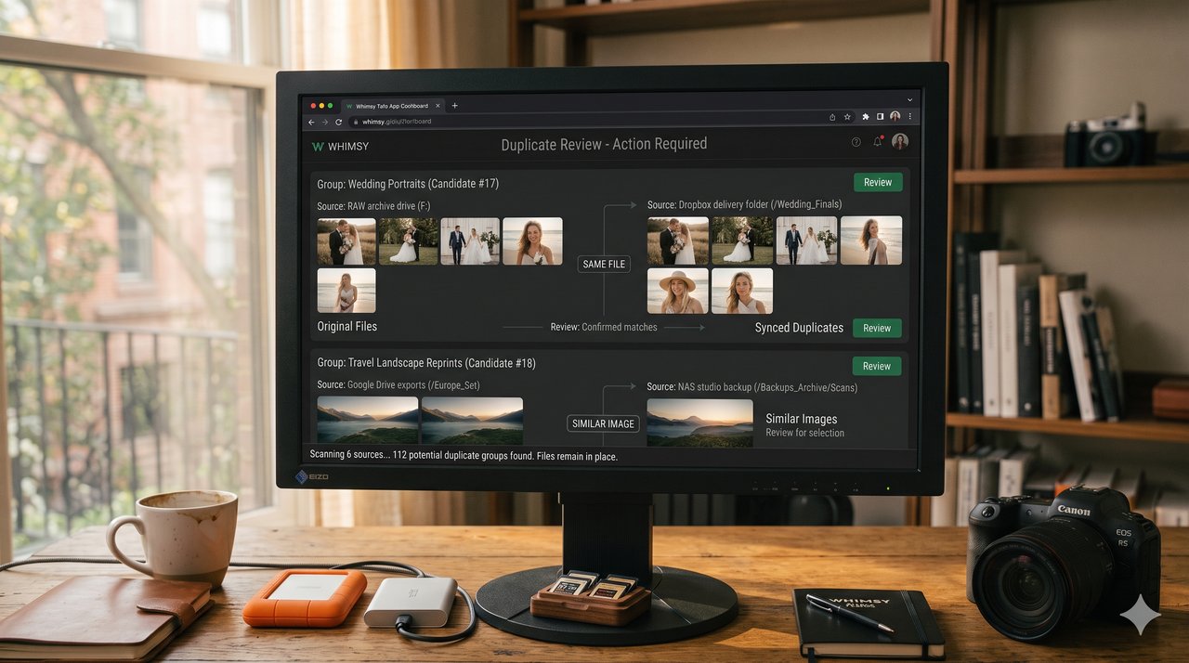Open the browser extensions puzzle icon
1189x663 pixels.
[x=866, y=117]
